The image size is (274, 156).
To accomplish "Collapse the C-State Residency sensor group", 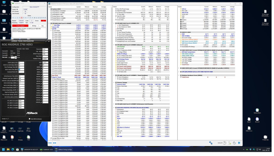I will coord(114,75).
